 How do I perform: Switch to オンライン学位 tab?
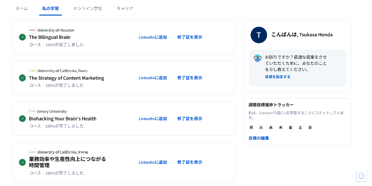point(88,8)
